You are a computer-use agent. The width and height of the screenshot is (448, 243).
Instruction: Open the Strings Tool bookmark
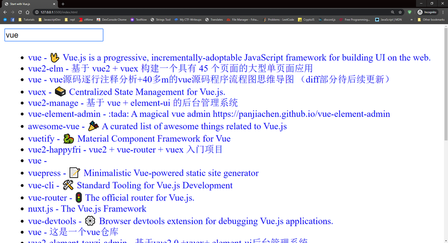pyautogui.click(x=160, y=20)
